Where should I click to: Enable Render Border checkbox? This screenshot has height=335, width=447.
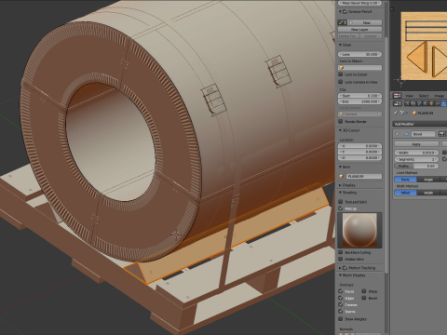341,121
